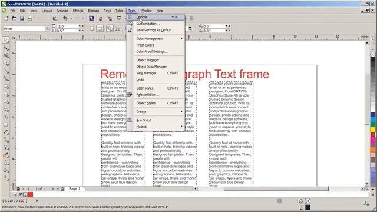The width and height of the screenshot is (377, 212).
Task: Open Color Proof Settings menu item
Action: coord(156,51)
